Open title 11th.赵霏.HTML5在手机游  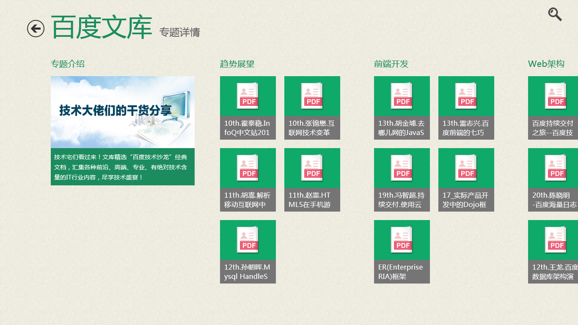click(x=312, y=200)
